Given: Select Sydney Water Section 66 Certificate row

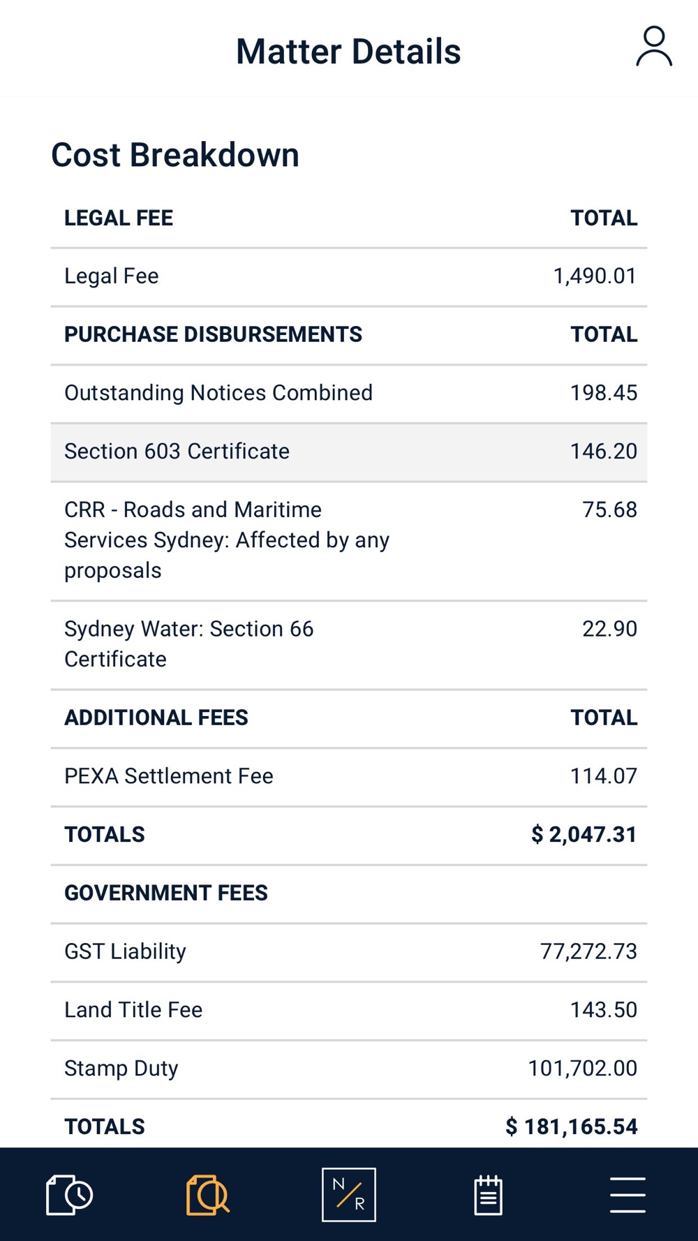Looking at the screenshot, I should [x=349, y=645].
